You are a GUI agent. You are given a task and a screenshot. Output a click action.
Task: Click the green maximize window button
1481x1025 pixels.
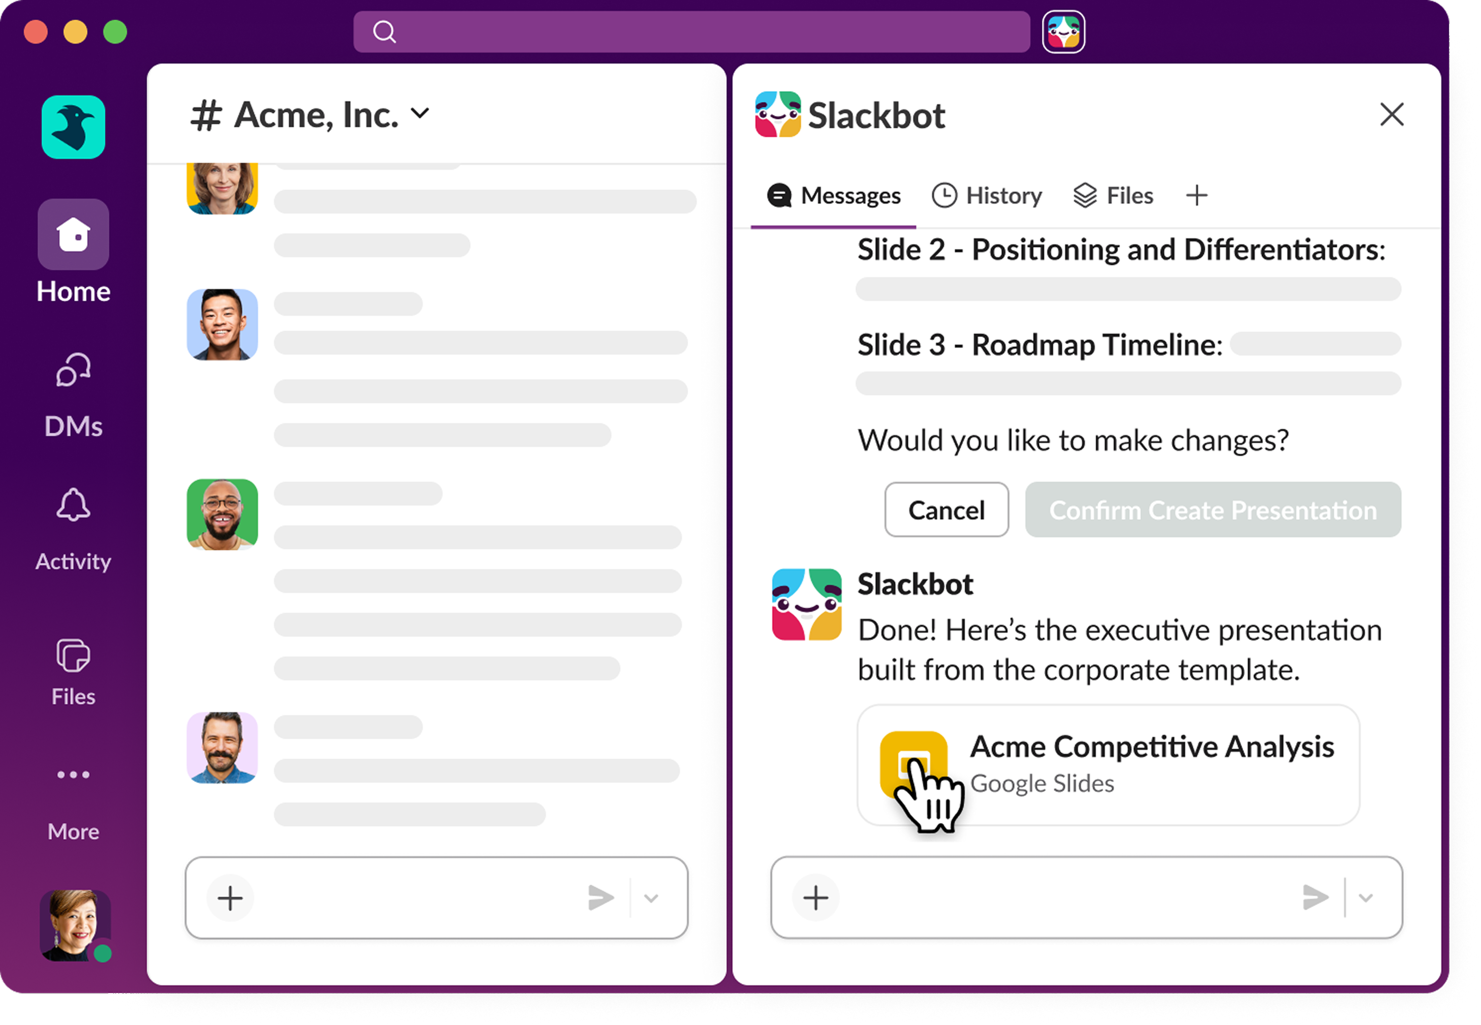coord(116,31)
